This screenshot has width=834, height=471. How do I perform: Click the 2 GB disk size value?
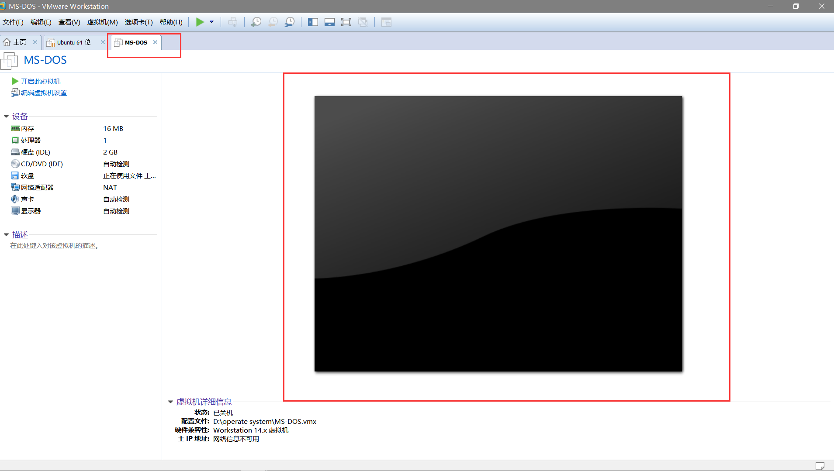tap(110, 152)
